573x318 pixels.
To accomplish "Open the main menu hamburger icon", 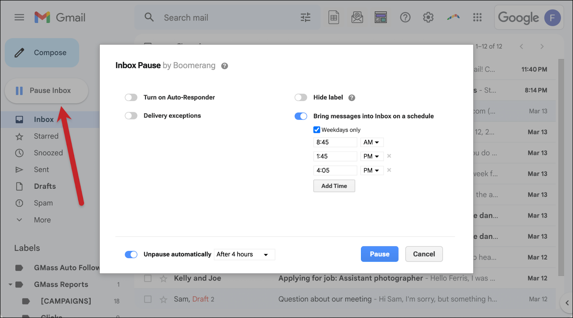I will coord(19,17).
